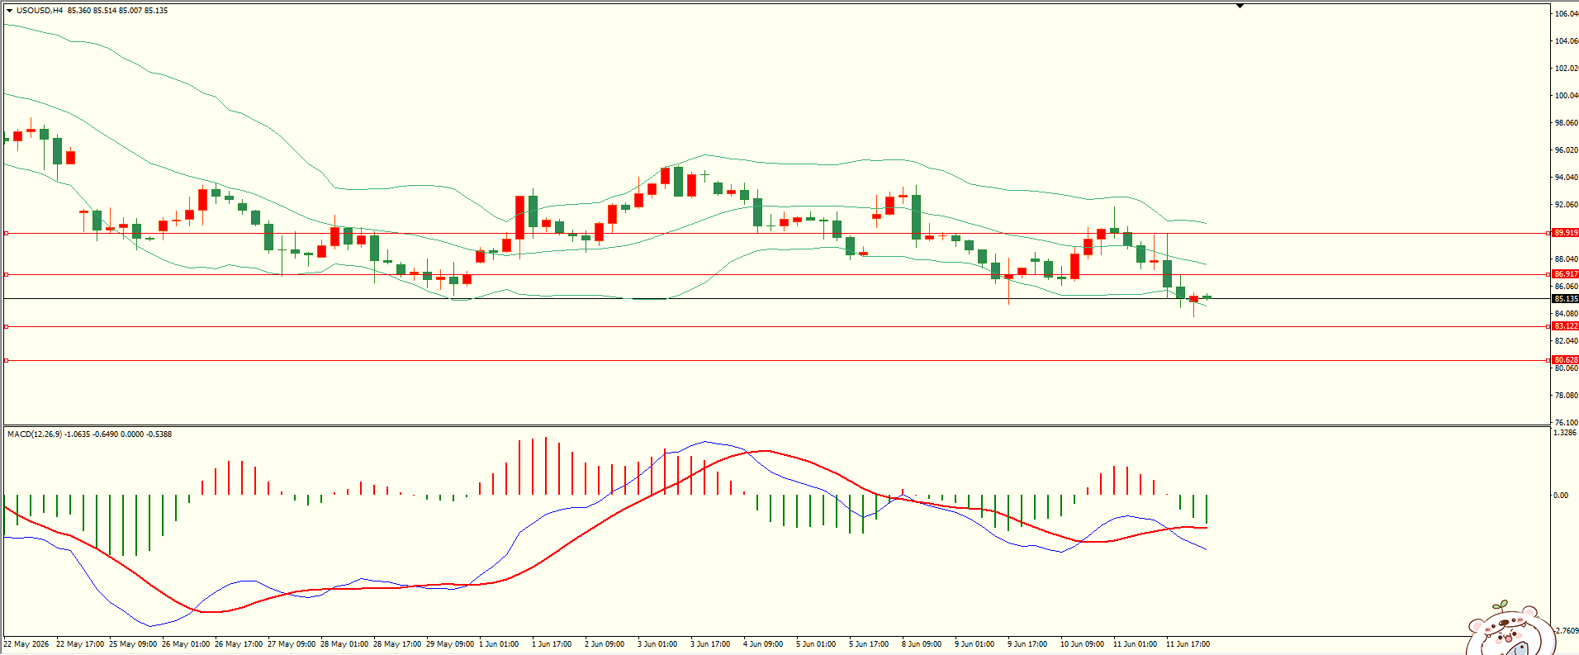Click the divider between price chart and MACD
Screen dimensions: 1579x655
click(776, 425)
